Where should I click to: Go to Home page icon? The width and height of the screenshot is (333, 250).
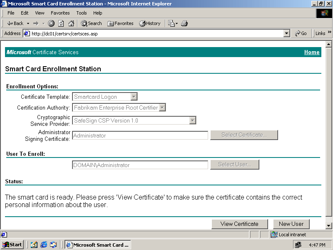(71, 23)
